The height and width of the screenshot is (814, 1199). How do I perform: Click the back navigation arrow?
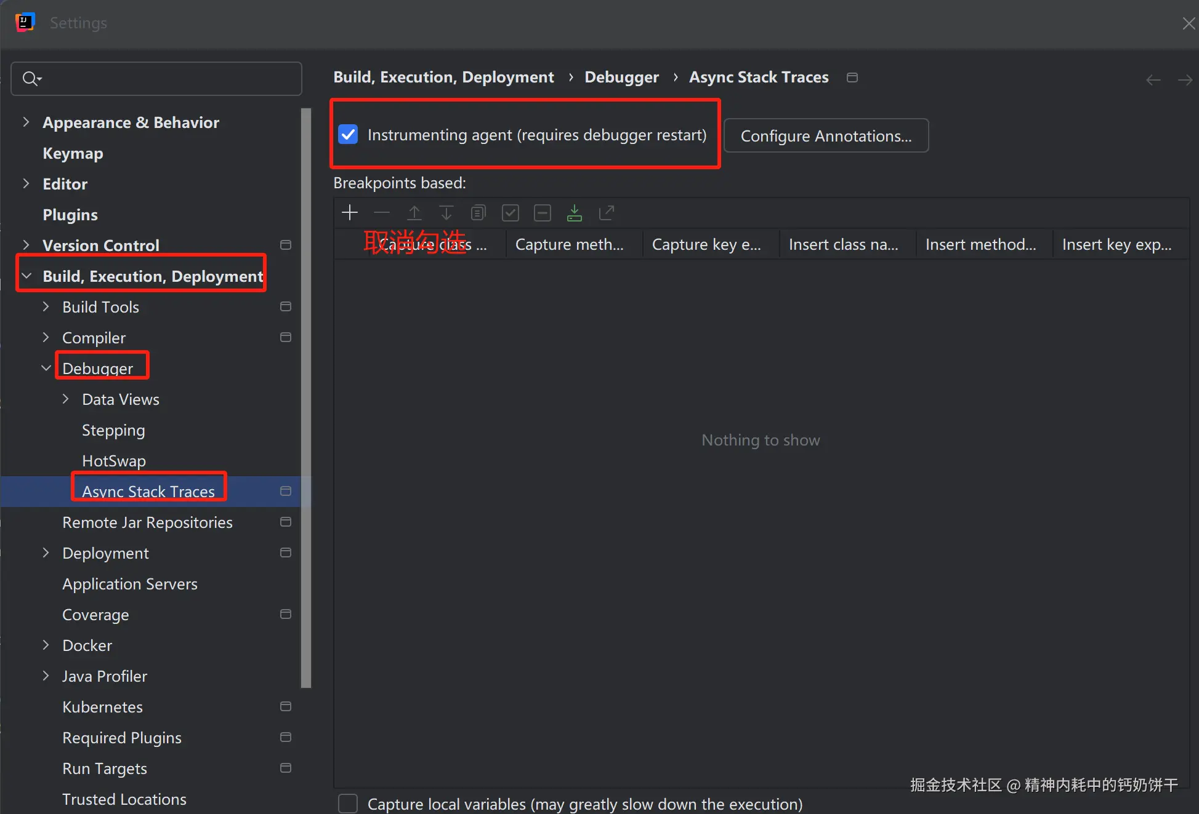coord(1153,80)
